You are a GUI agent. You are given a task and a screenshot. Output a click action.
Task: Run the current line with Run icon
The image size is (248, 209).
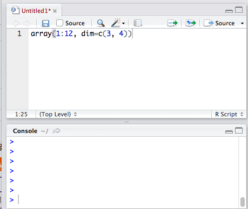[172, 23]
